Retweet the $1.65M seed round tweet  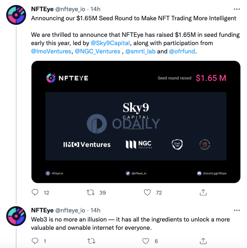click(91, 193)
